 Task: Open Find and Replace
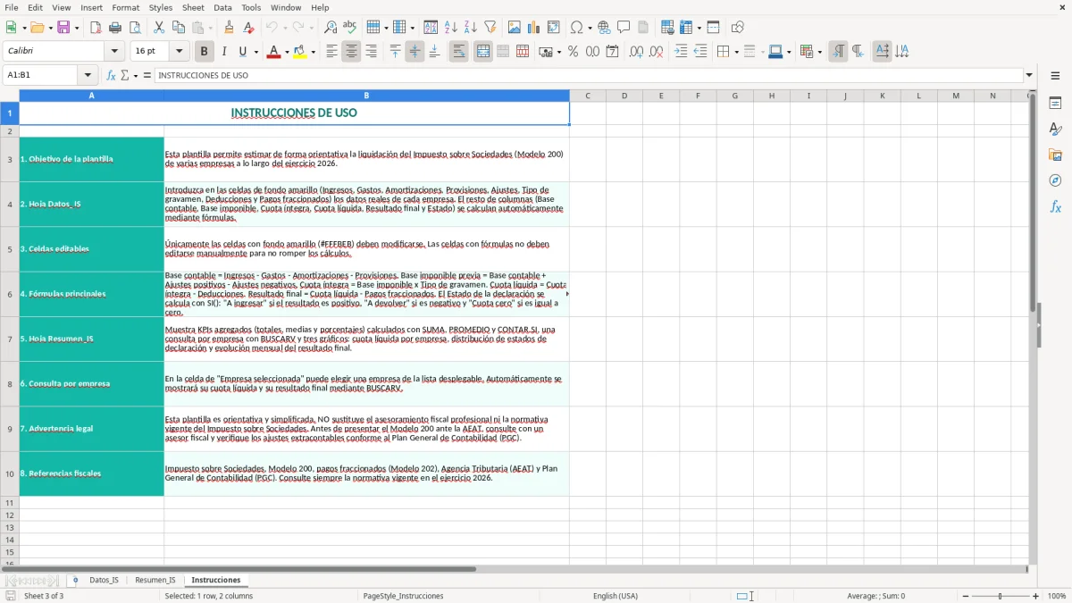coord(331,28)
